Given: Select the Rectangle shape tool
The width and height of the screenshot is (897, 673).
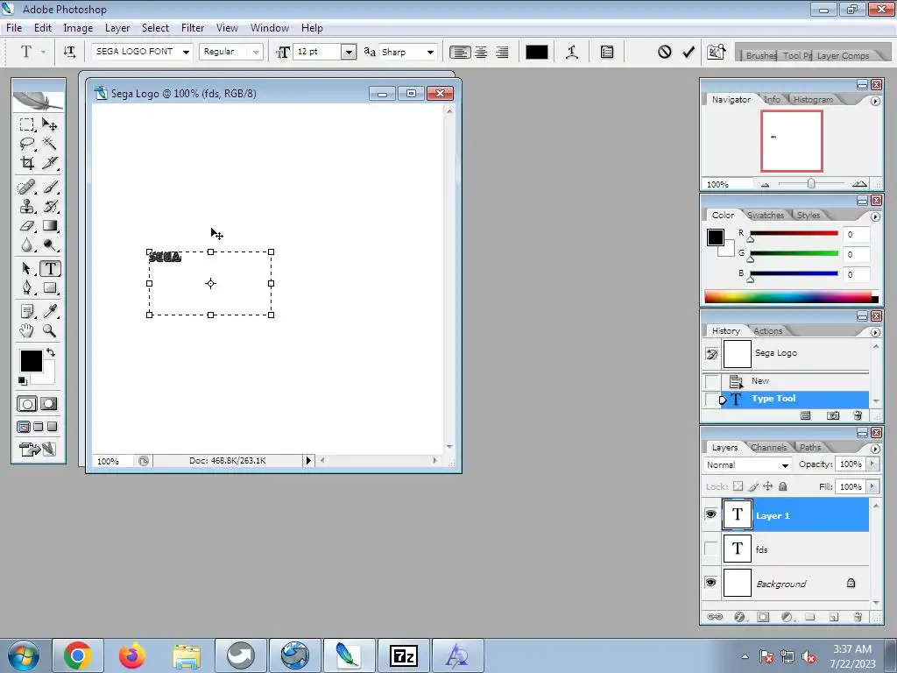Looking at the screenshot, I should [50, 287].
